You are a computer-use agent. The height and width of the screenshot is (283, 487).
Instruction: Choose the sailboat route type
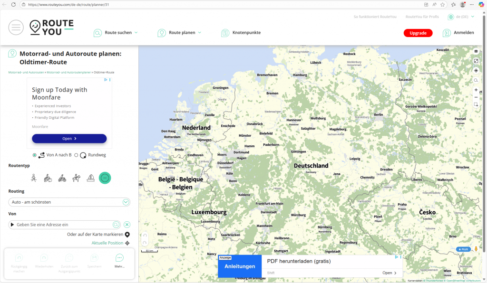coord(90,178)
